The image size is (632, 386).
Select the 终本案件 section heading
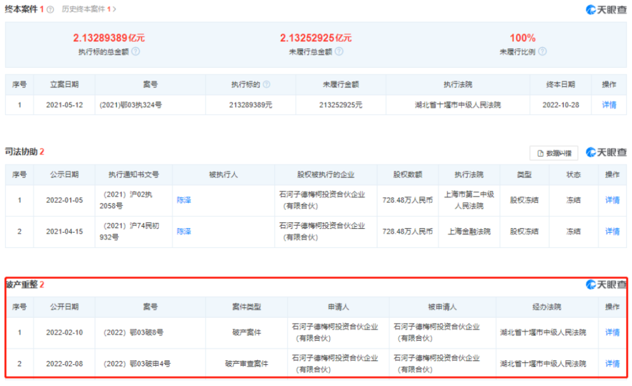click(21, 9)
